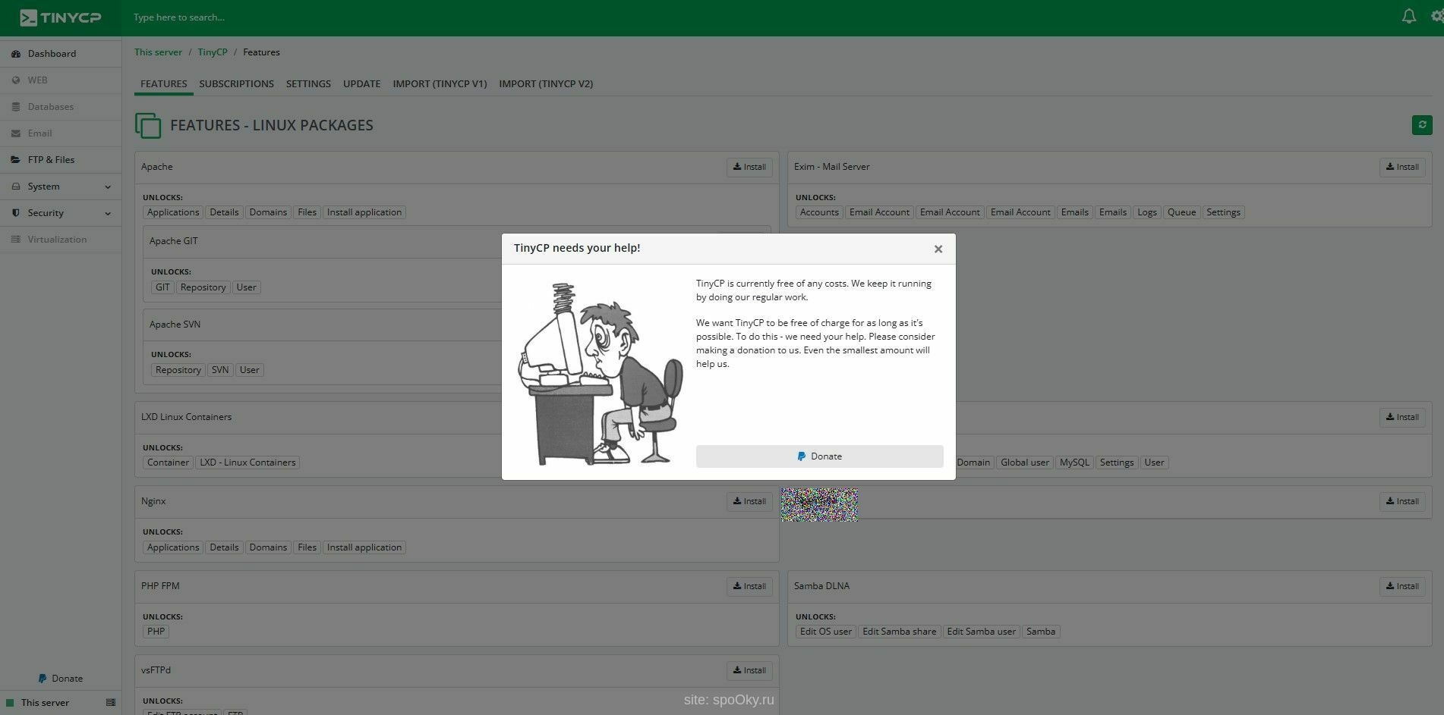Close the TinyCP needs your help dialog
The image size is (1444, 715).
tap(938, 249)
